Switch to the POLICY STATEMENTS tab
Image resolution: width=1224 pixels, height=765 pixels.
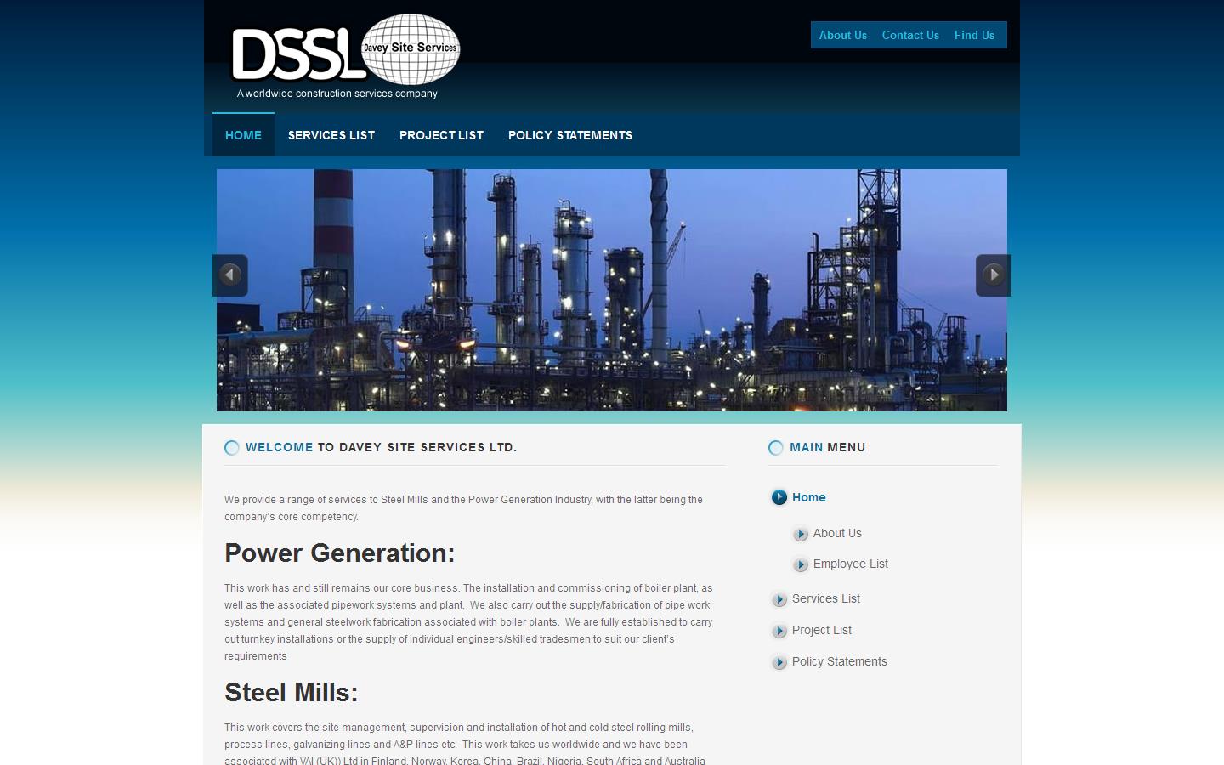[x=569, y=135]
